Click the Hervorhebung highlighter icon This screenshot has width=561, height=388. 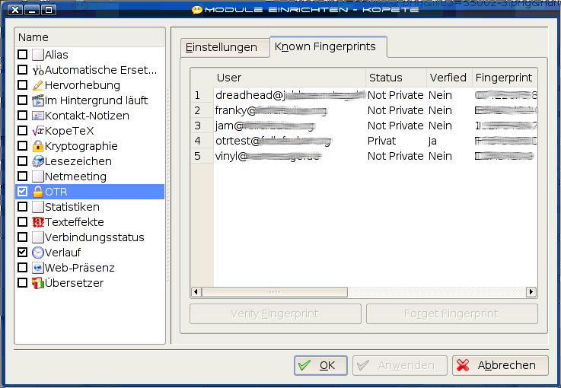[37, 85]
